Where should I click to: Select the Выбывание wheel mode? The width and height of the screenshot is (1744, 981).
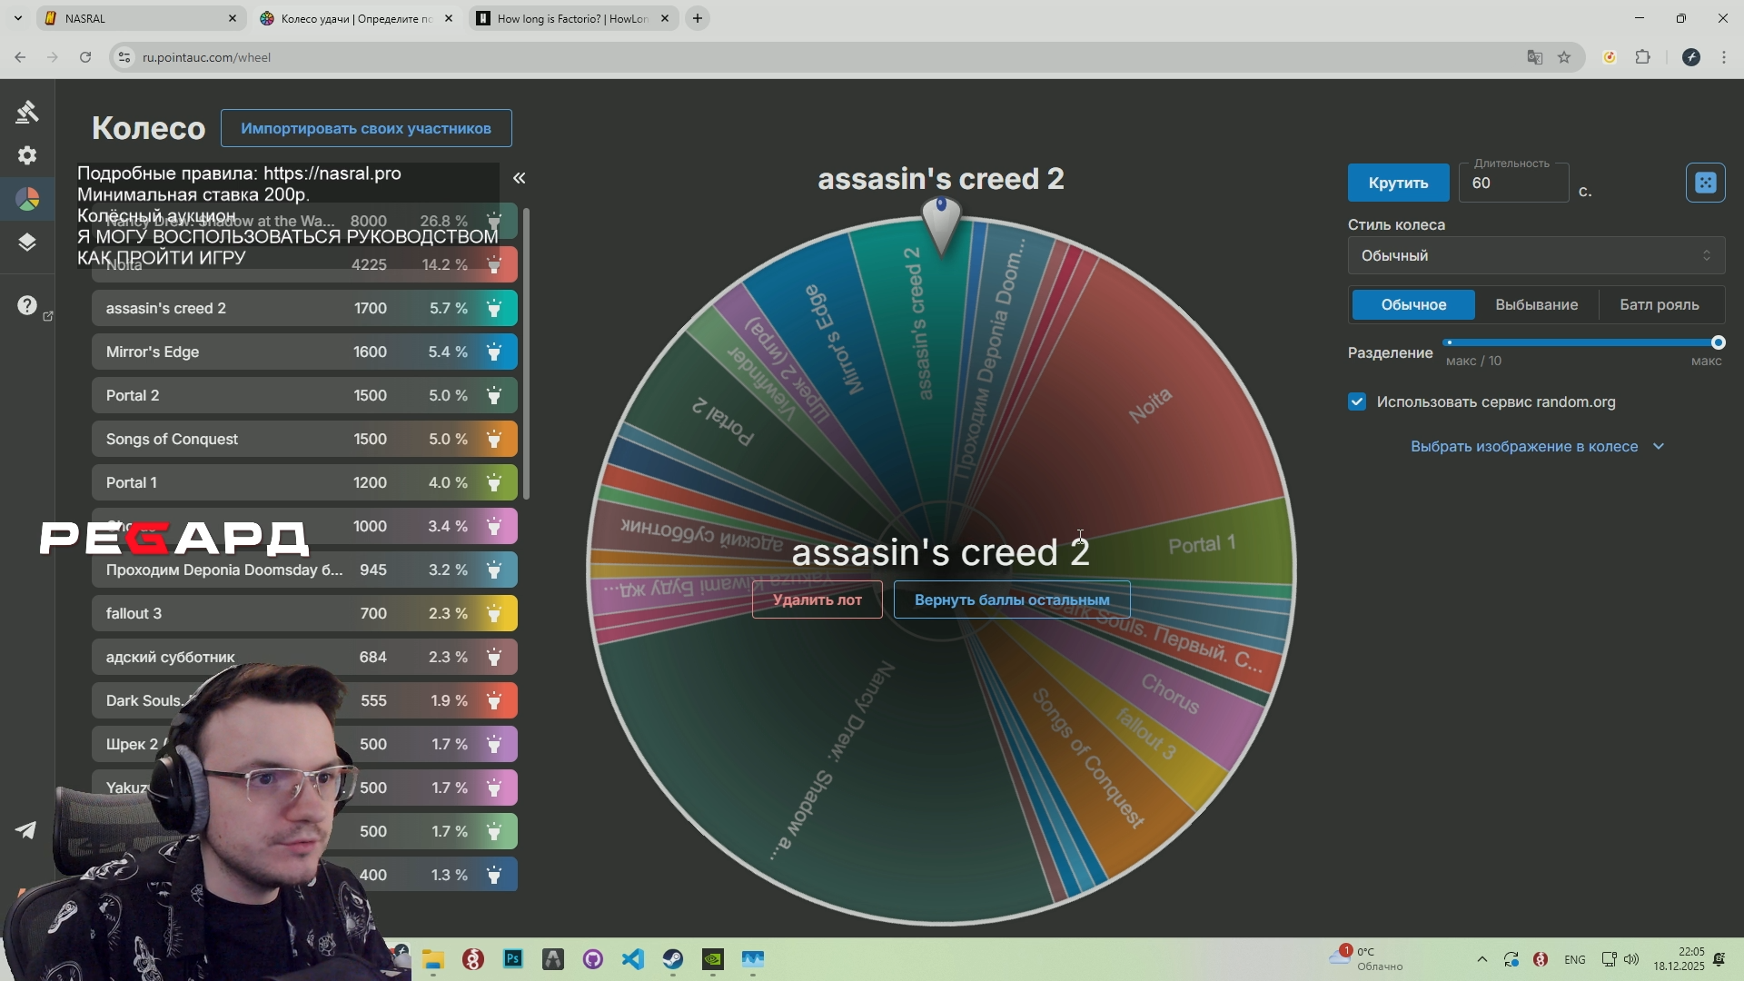(x=1536, y=305)
